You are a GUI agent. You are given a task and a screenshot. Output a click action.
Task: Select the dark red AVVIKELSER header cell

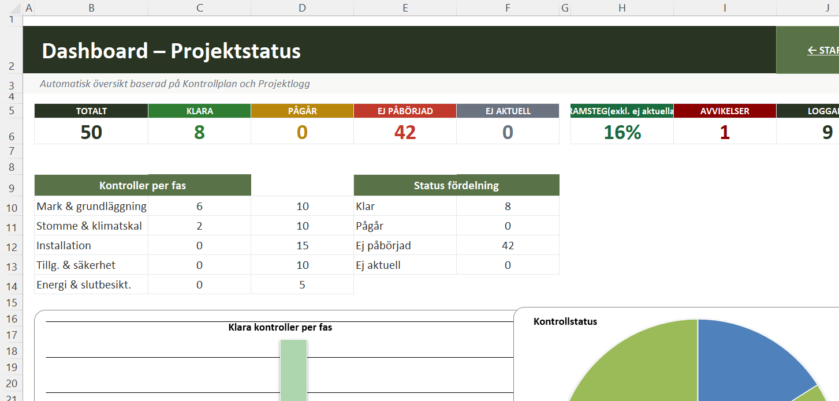(x=725, y=111)
